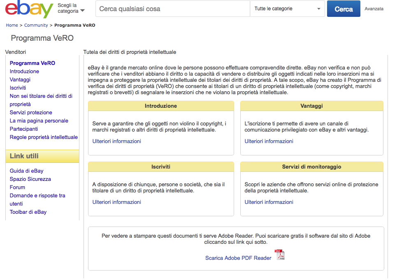
Task: Open Regole proprietà intellettuale link
Action: point(44,137)
